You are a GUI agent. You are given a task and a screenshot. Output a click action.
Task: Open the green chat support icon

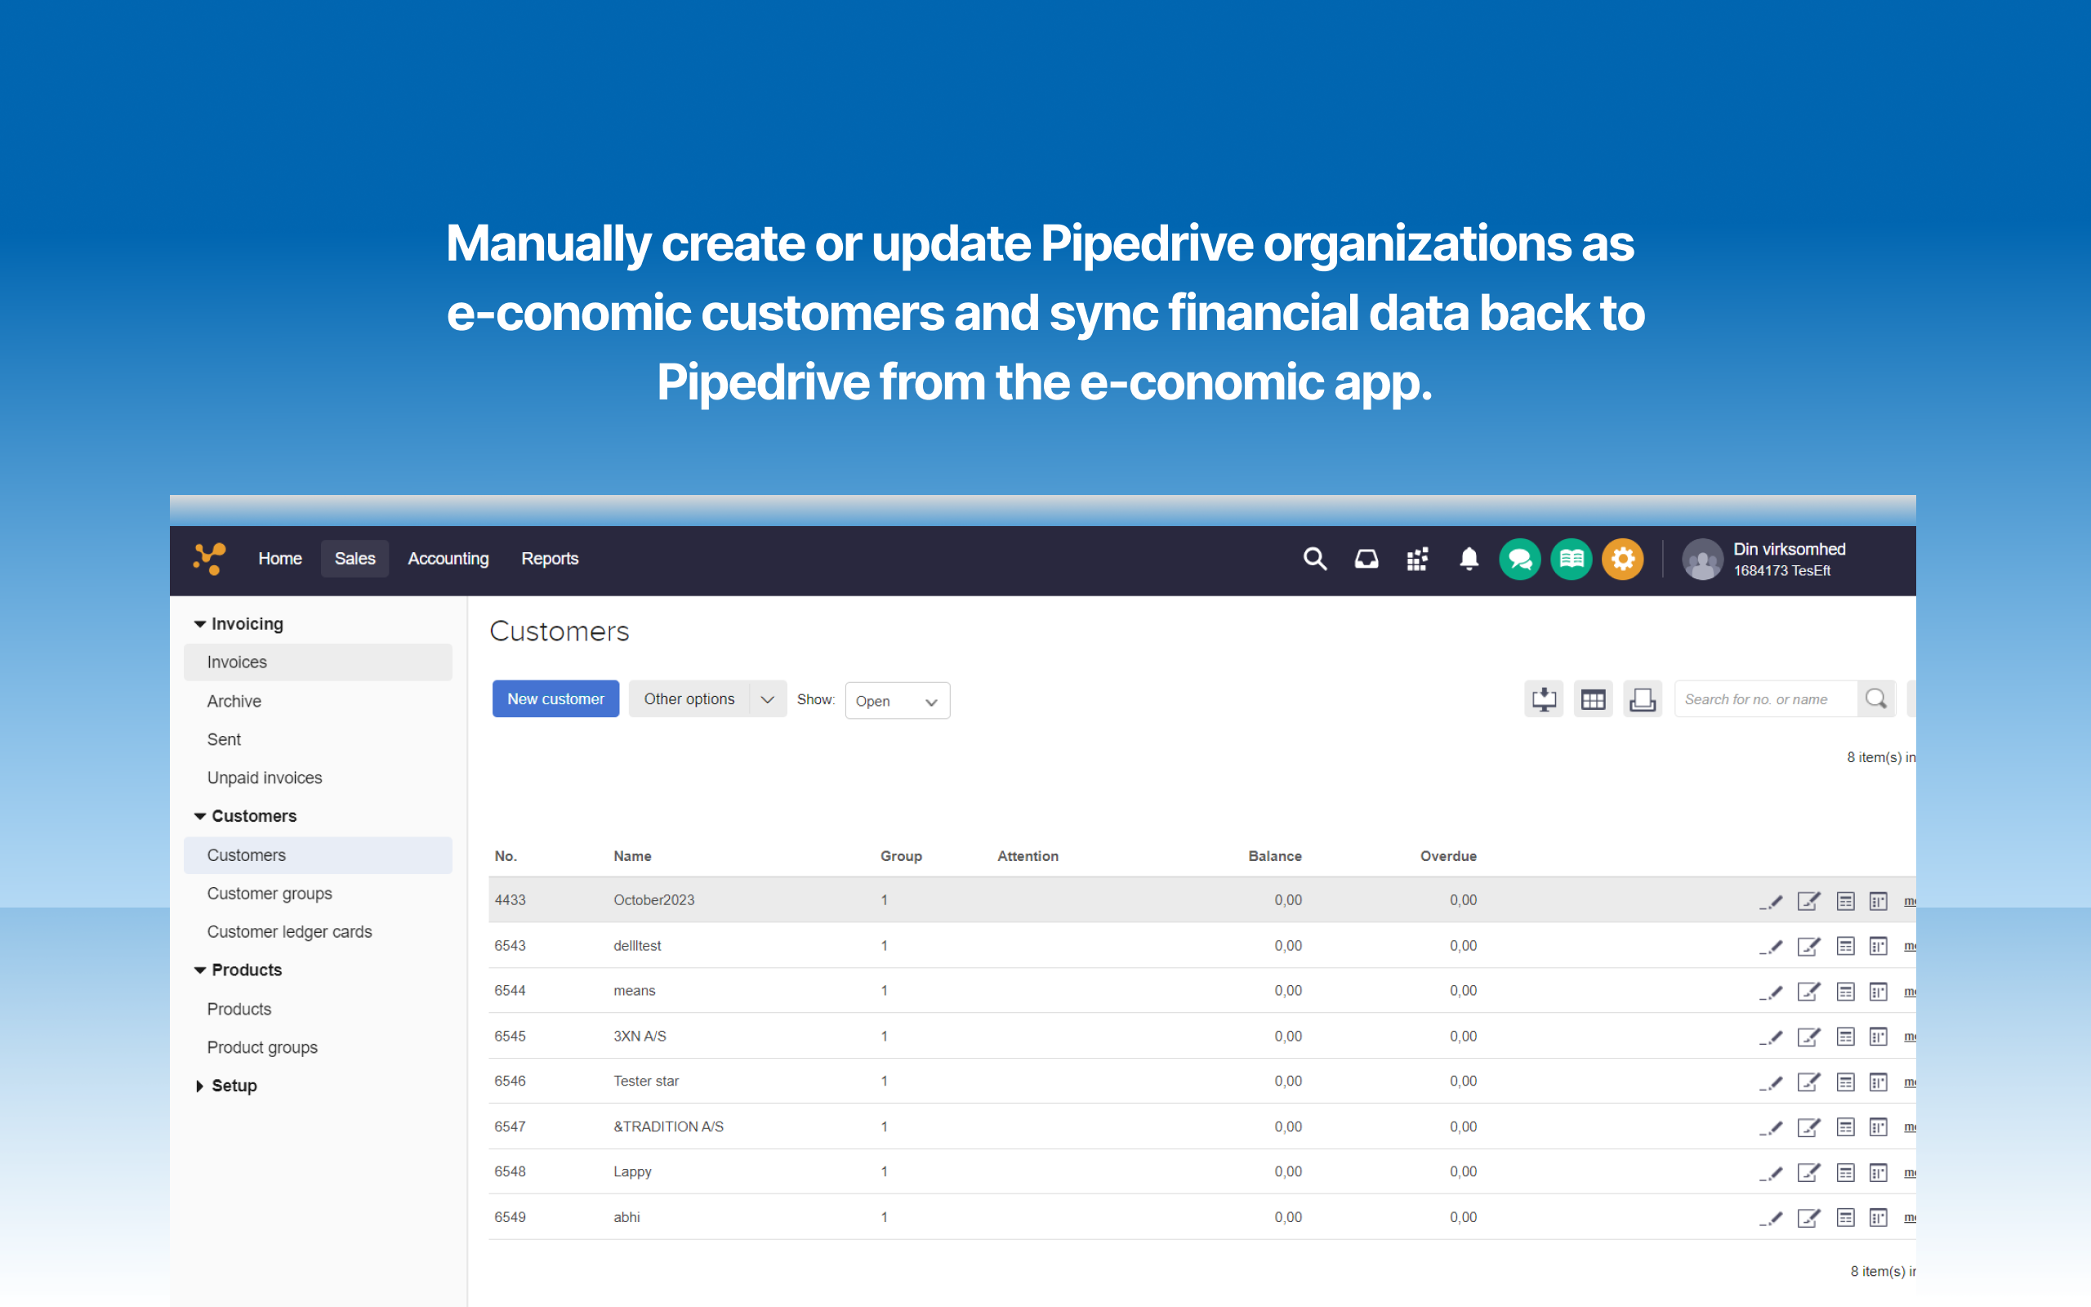coord(1519,560)
